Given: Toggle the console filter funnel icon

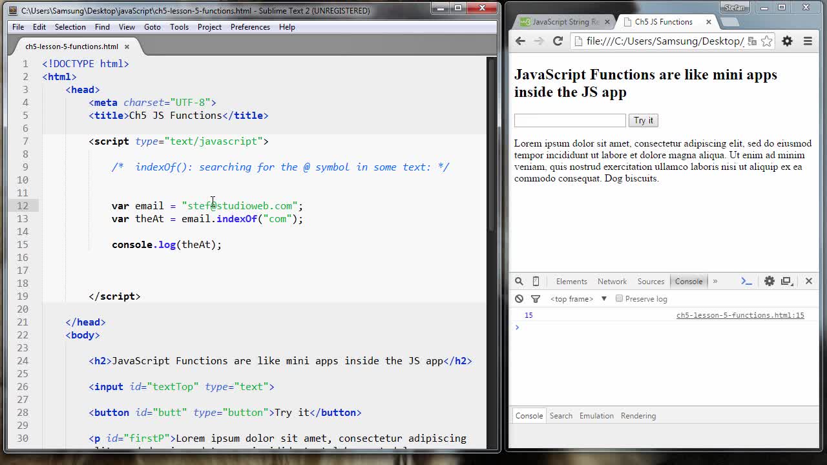Looking at the screenshot, I should pyautogui.click(x=535, y=298).
